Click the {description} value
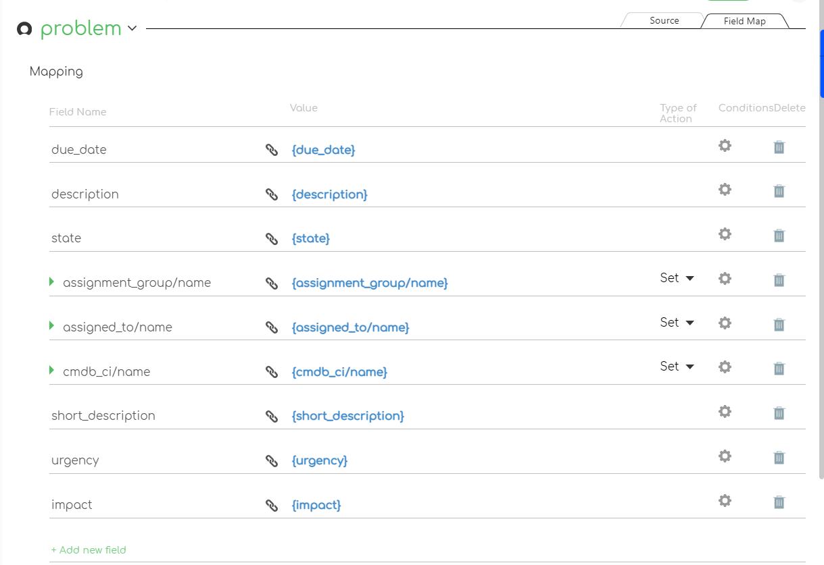Image resolution: width=824 pixels, height=565 pixels. point(329,194)
